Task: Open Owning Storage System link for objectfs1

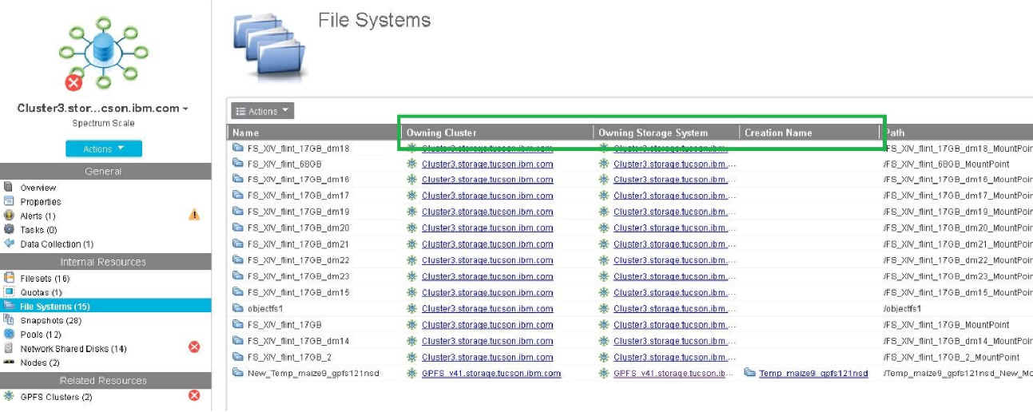Action: tap(674, 308)
